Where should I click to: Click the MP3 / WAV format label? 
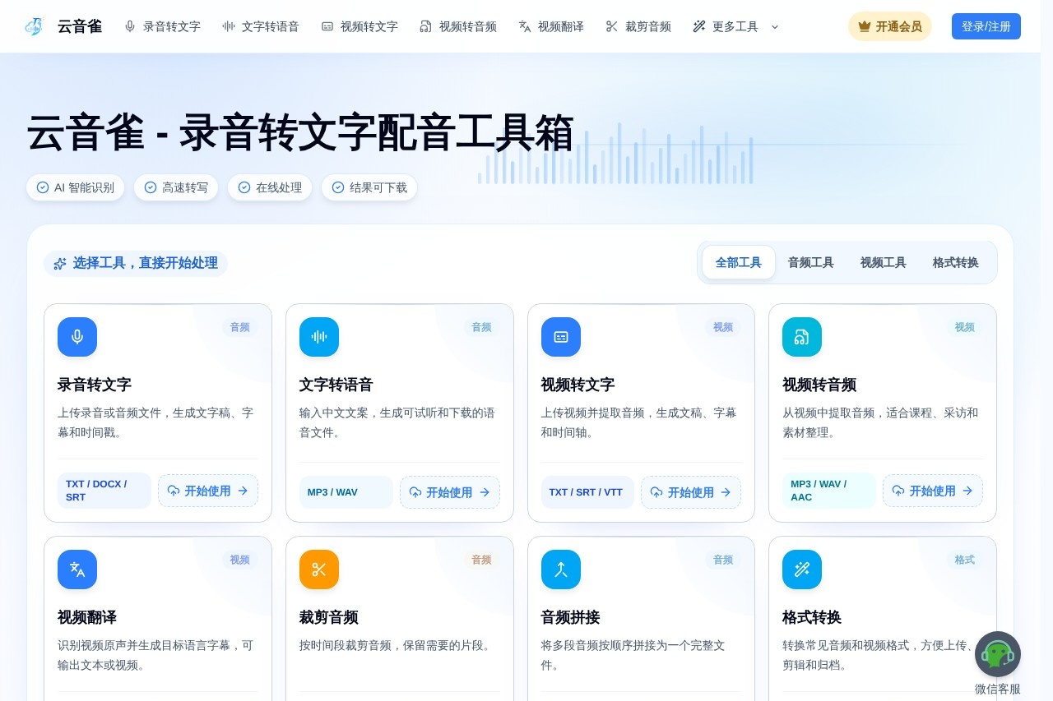[346, 492]
